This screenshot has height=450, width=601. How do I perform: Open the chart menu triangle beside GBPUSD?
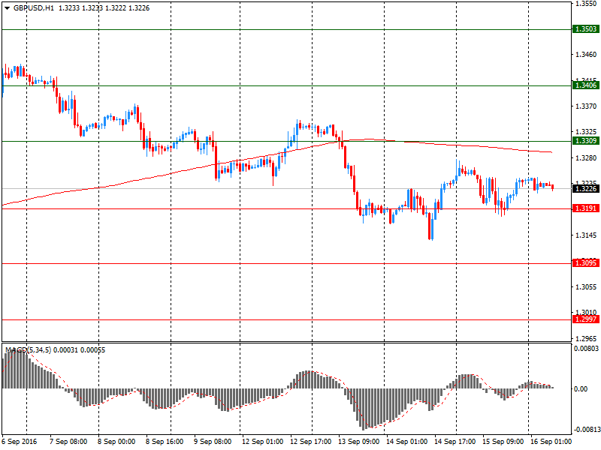click(7, 8)
